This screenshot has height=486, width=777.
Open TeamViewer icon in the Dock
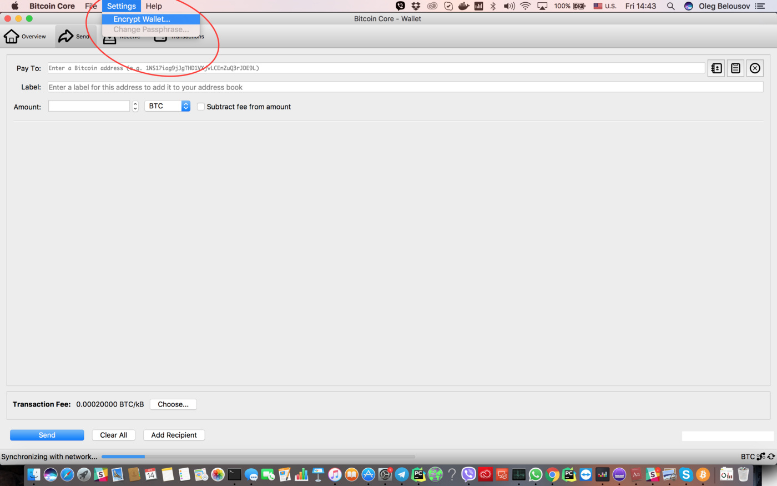[x=586, y=475]
